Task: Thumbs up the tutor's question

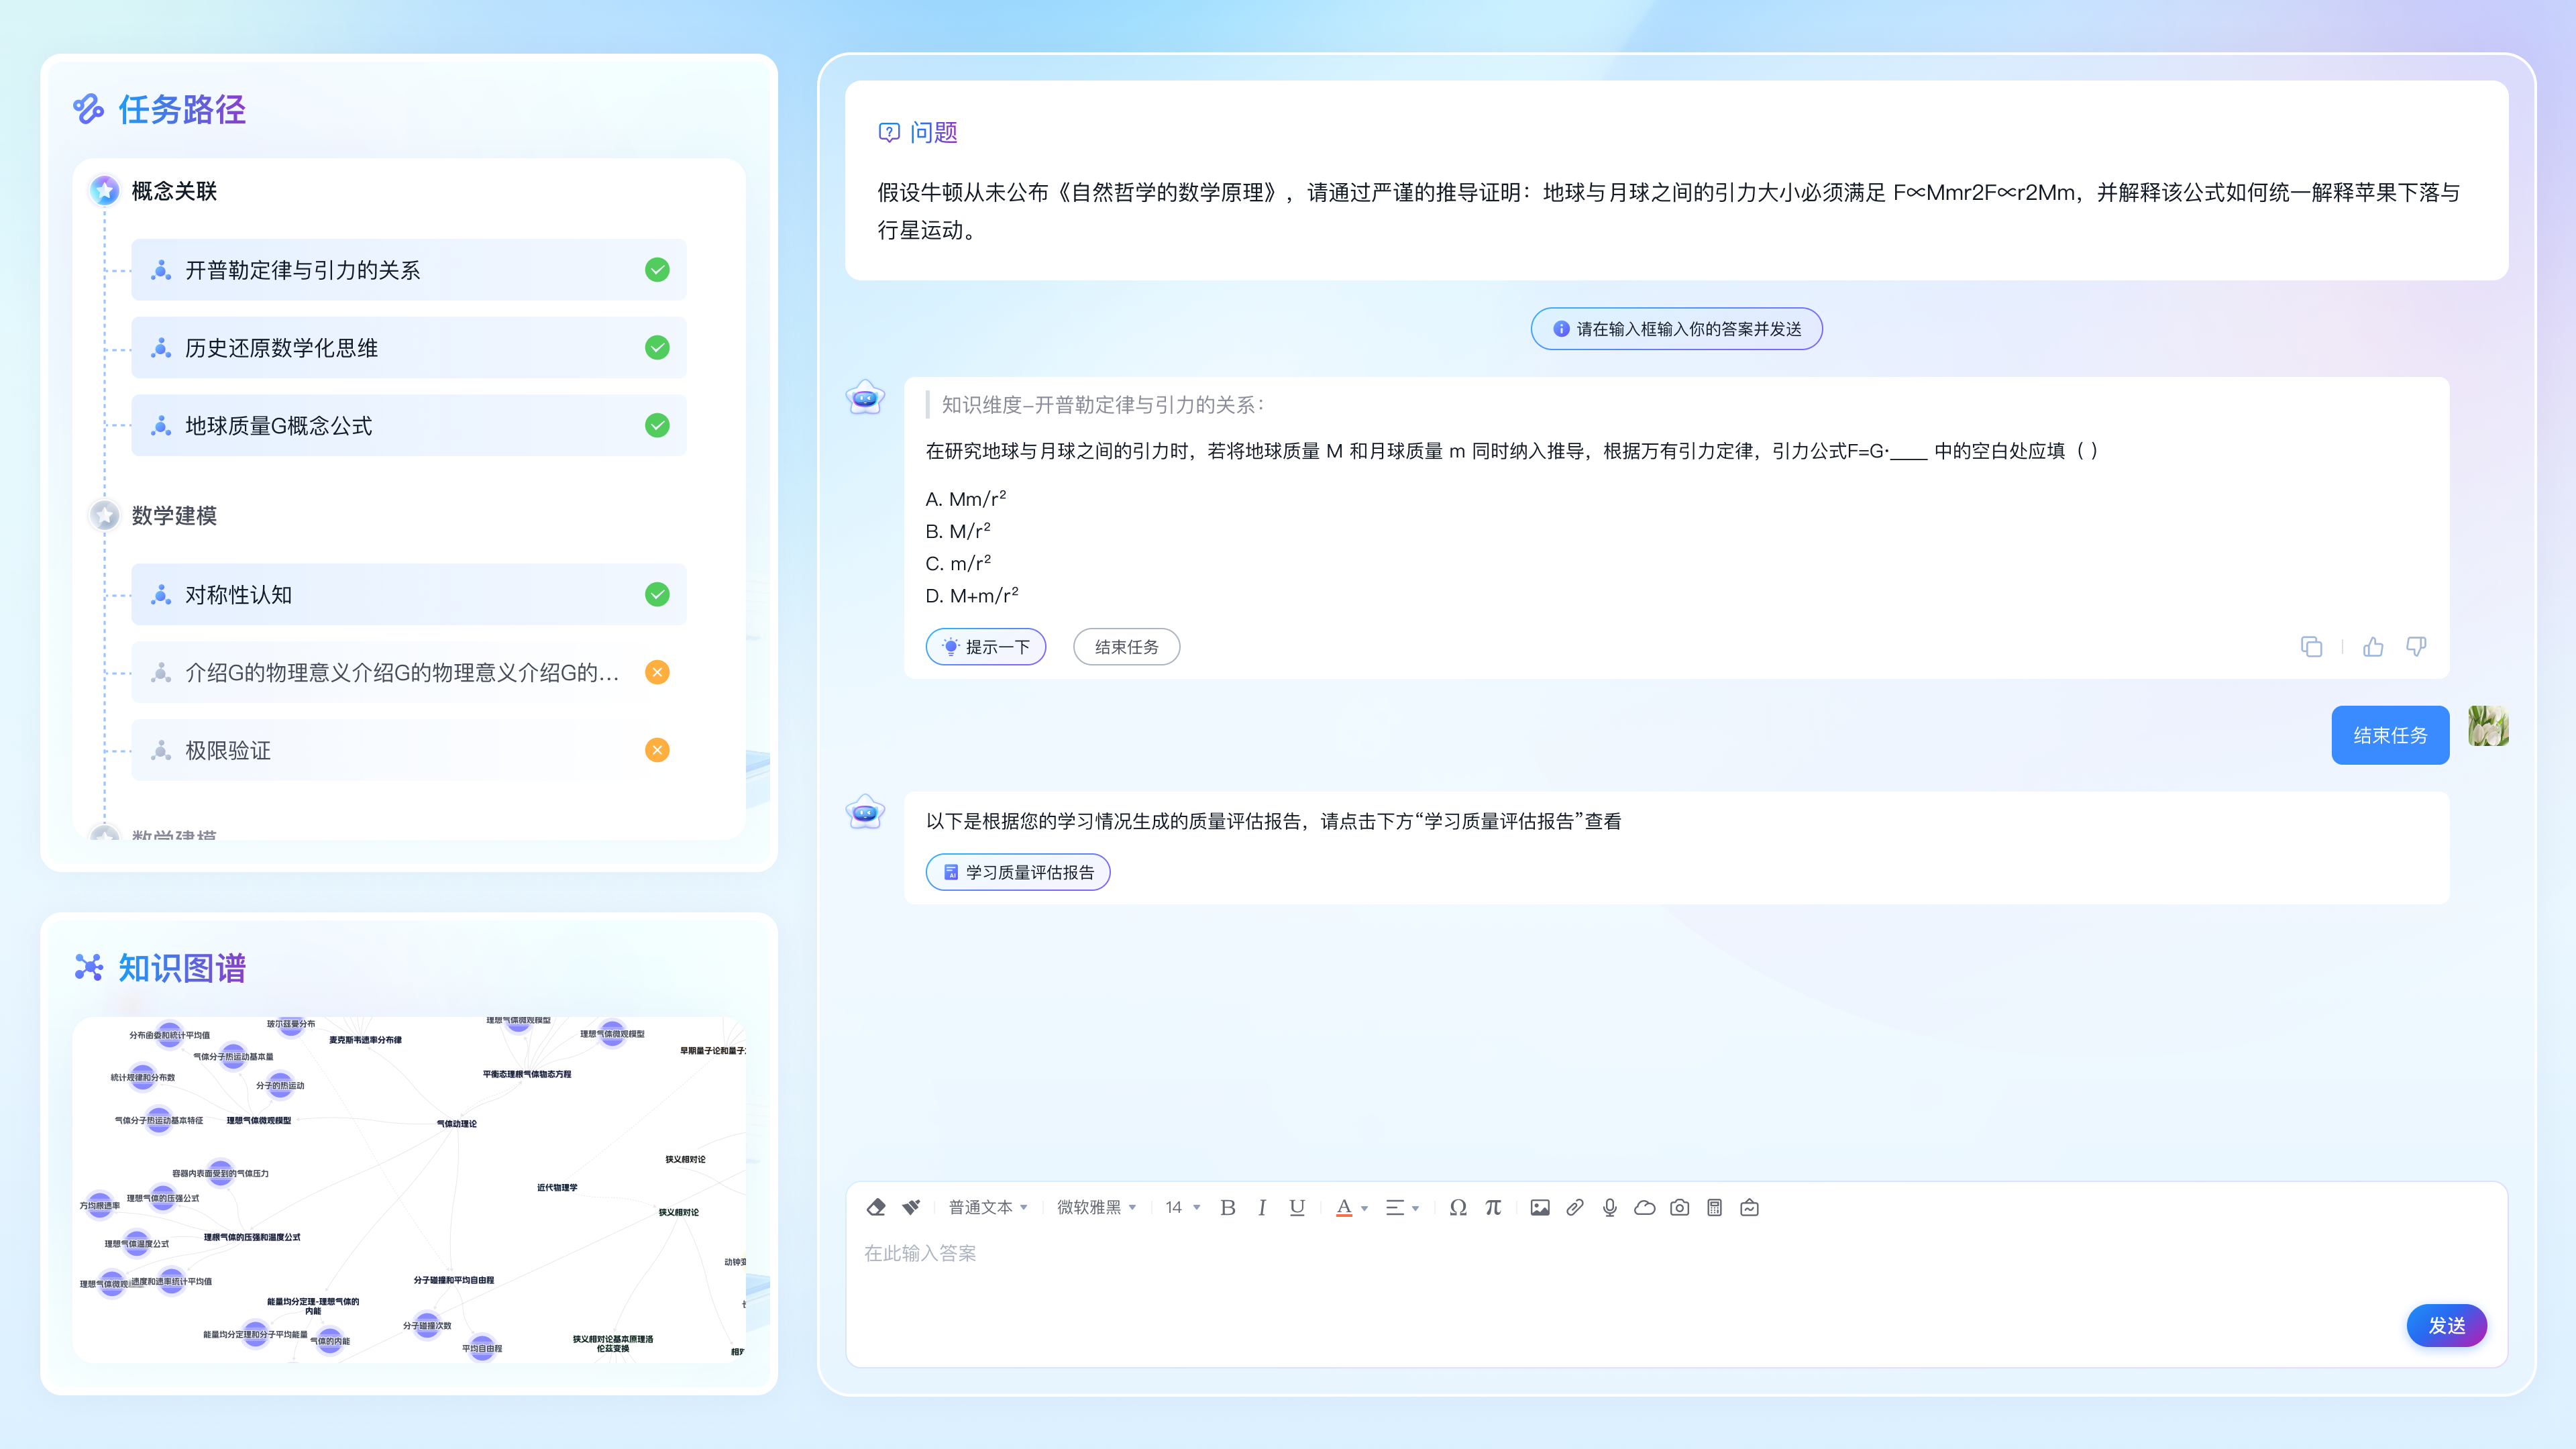Action: [x=2373, y=647]
